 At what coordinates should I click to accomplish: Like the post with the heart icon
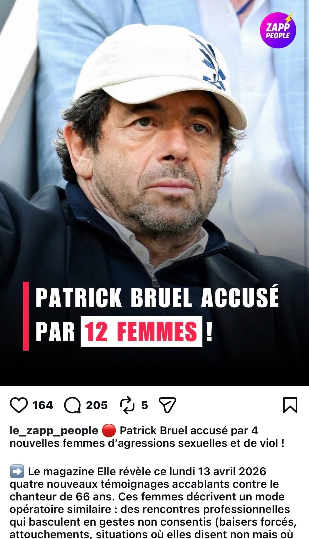19,405
